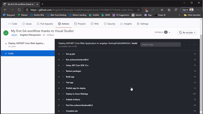Image resolution: width=203 pixels, height=114 pixels.
Task: Open the Re-run jobs dropdown
Action: [188, 33]
